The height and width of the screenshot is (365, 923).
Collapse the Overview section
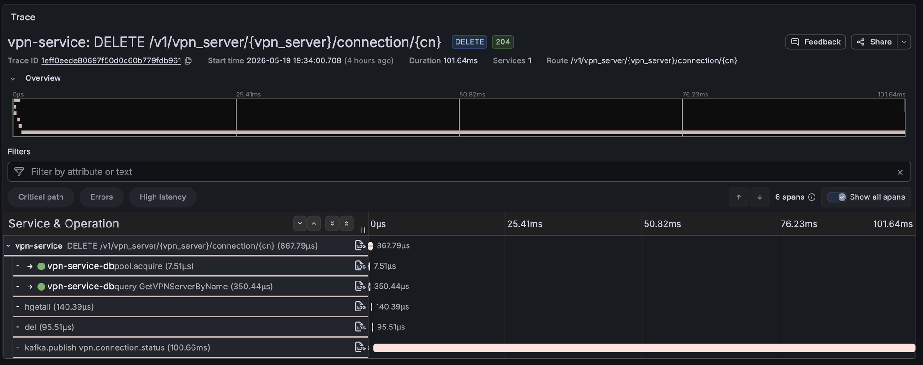[x=12, y=78]
